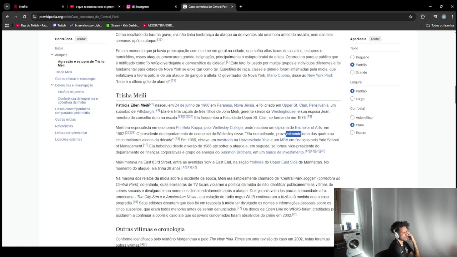Image resolution: width=457 pixels, height=257 pixels.
Task: Select 'Largo' width radio
Action: tap(352, 99)
